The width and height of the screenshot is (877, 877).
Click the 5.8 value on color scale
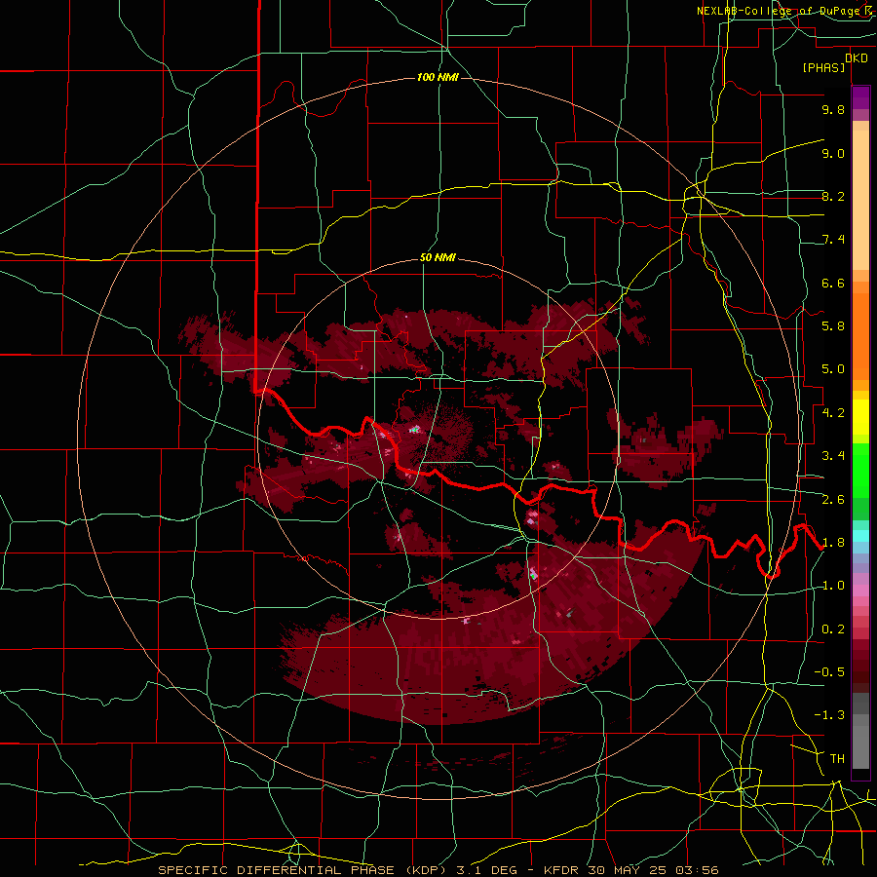[833, 326]
